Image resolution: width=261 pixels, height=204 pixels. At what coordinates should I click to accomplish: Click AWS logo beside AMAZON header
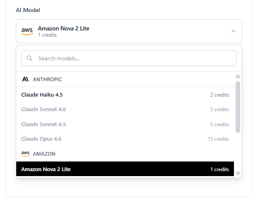coord(25,154)
